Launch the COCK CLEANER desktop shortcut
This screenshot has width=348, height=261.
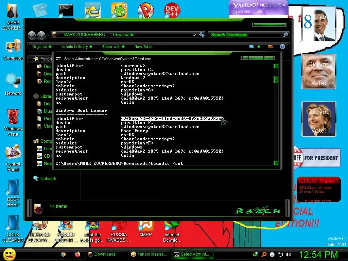(x=13, y=229)
